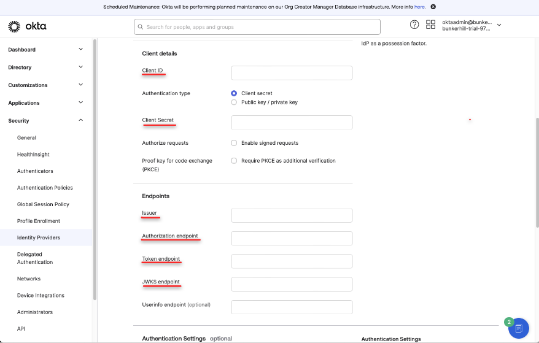Click the Okta logo
Image resolution: width=539 pixels, height=343 pixels.
point(27,26)
